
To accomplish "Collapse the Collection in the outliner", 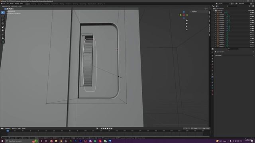I will 214,11.
